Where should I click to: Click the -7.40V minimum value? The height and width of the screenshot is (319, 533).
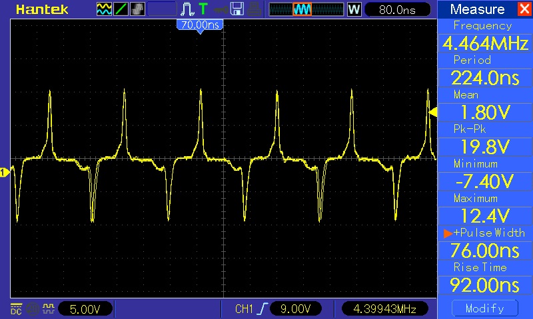tap(485, 181)
